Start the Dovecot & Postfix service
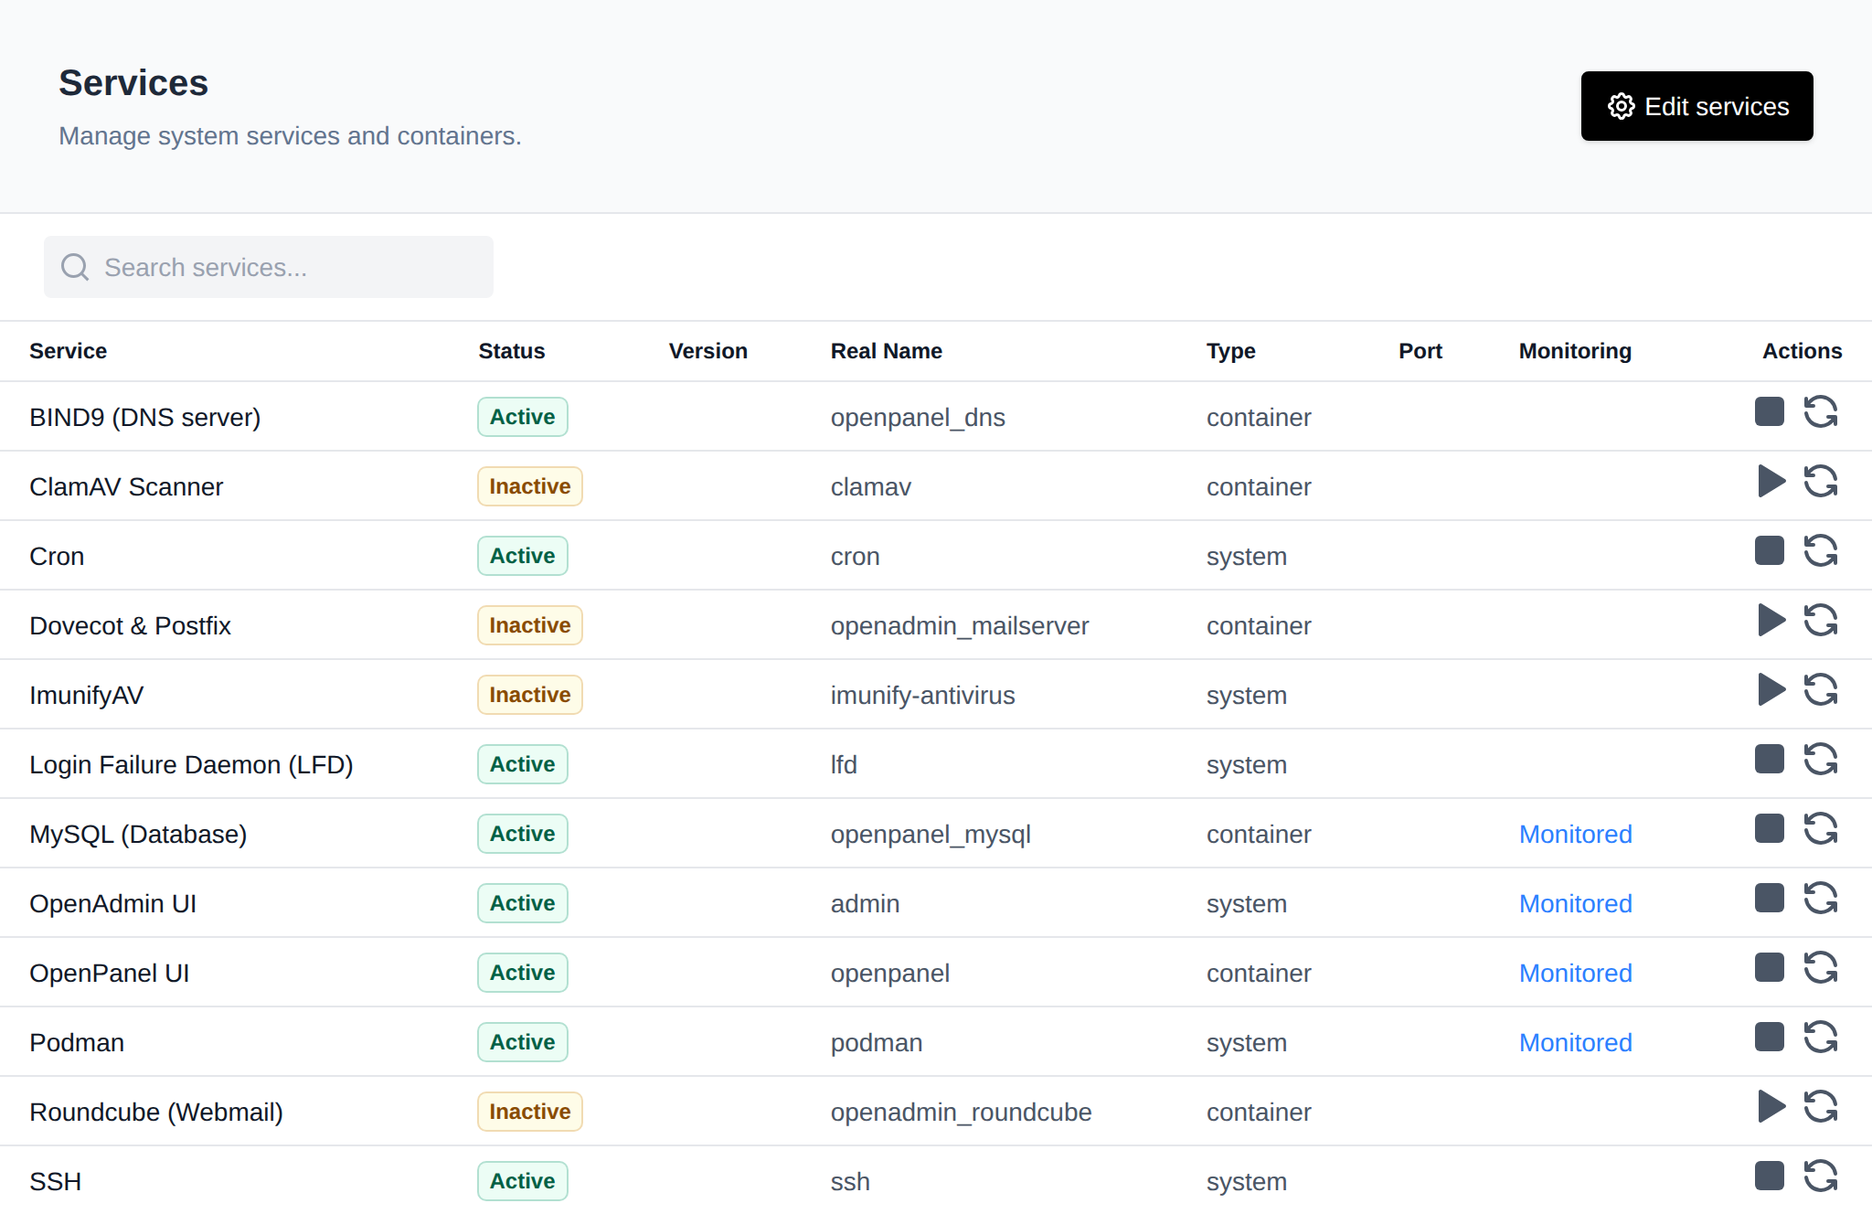 (x=1771, y=621)
